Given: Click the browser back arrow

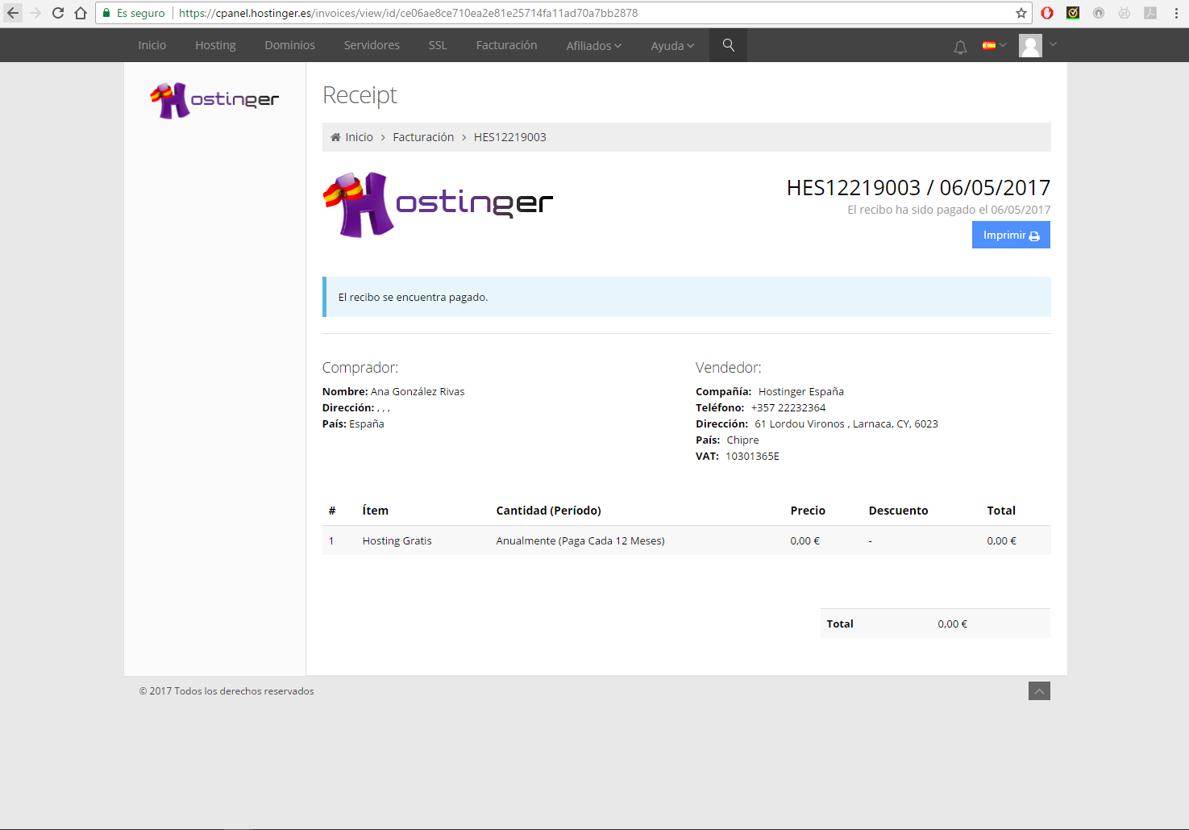Looking at the screenshot, I should point(13,13).
